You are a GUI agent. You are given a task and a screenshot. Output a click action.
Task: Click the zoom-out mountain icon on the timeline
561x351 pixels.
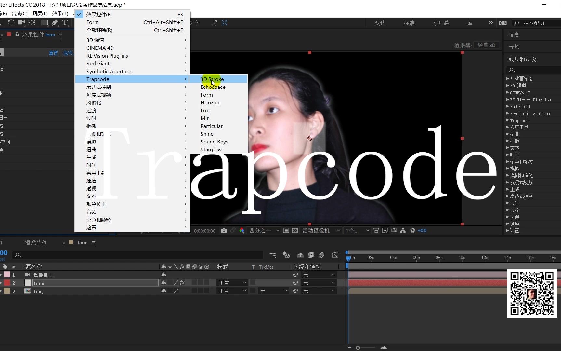point(349,348)
